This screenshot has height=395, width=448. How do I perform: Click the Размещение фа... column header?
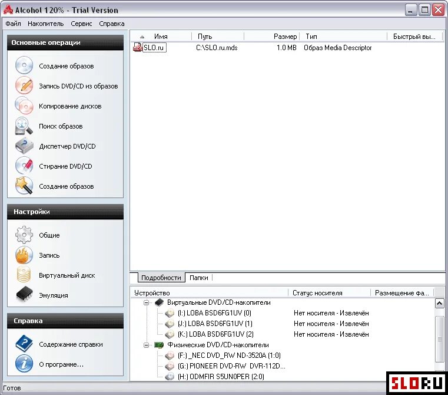pyautogui.click(x=402, y=293)
